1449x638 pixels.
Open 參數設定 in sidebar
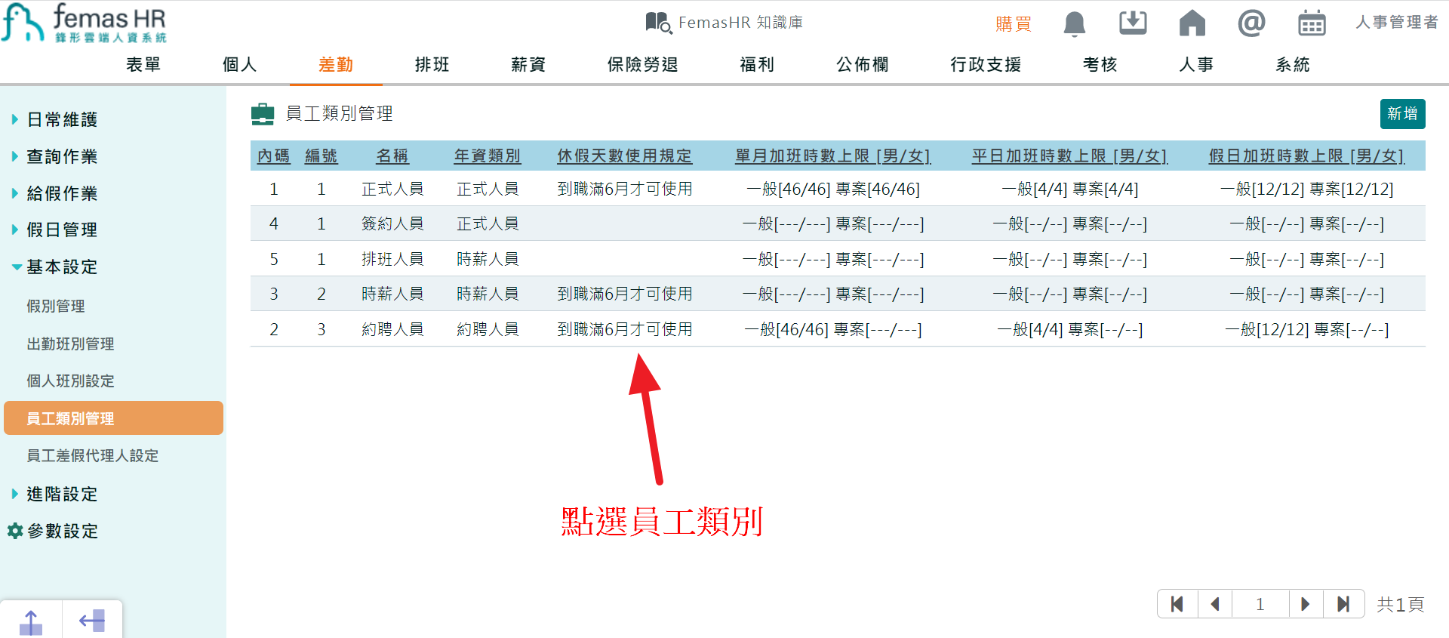click(63, 531)
